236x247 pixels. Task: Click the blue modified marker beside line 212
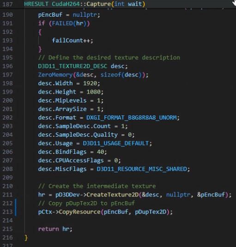coord(16,203)
